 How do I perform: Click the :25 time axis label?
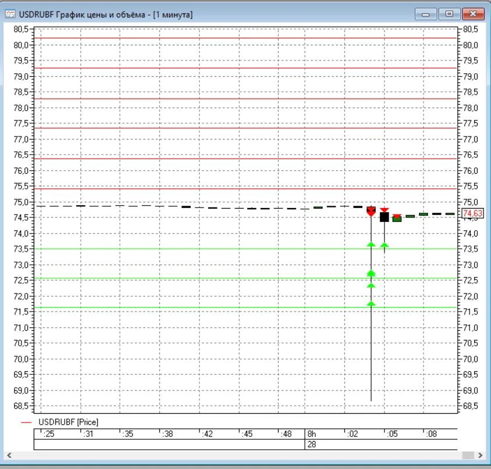pyautogui.click(x=48, y=434)
